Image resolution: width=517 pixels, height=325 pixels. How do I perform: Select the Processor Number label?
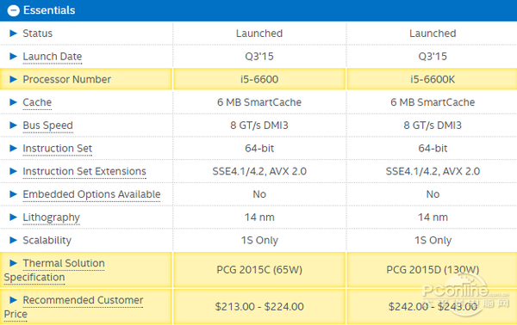click(x=66, y=79)
